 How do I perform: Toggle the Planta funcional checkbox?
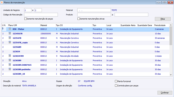[116, 81]
